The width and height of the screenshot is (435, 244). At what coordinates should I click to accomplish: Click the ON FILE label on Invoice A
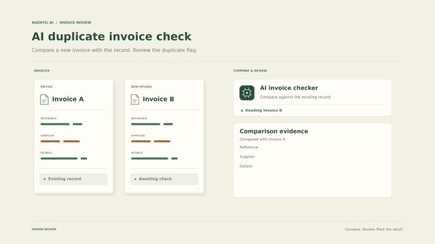(x=46, y=87)
